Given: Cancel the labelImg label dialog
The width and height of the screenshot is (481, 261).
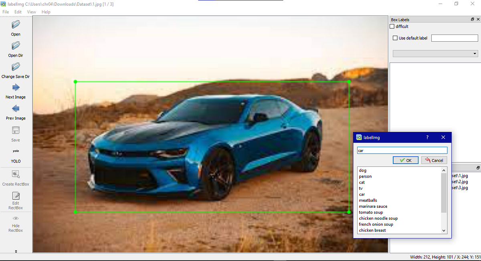Looking at the screenshot, I should point(434,160).
